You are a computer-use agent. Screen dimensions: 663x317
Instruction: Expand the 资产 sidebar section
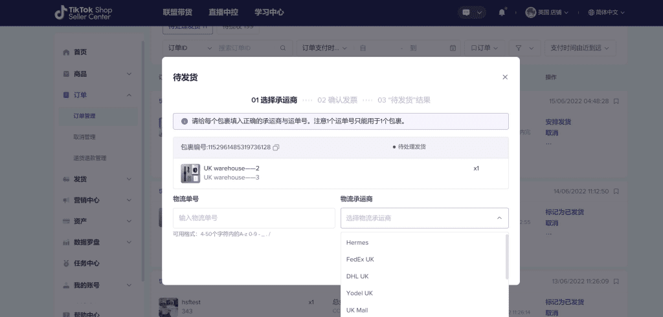click(129, 221)
